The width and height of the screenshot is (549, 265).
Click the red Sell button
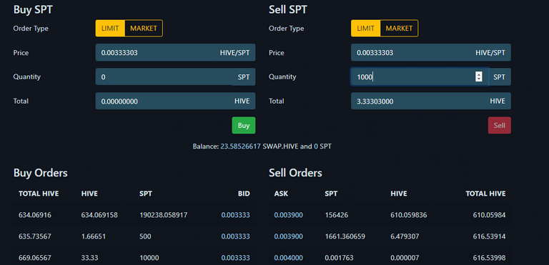pyautogui.click(x=499, y=125)
